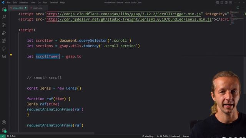This screenshot has height=138, width=246.
Task: Toggle Primary Side Bar layout icon
Action: [x=218, y=3]
